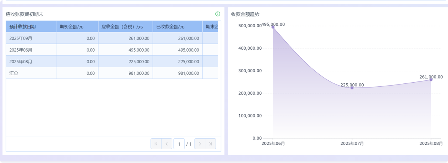Go to next page of the table

[x=200, y=144]
